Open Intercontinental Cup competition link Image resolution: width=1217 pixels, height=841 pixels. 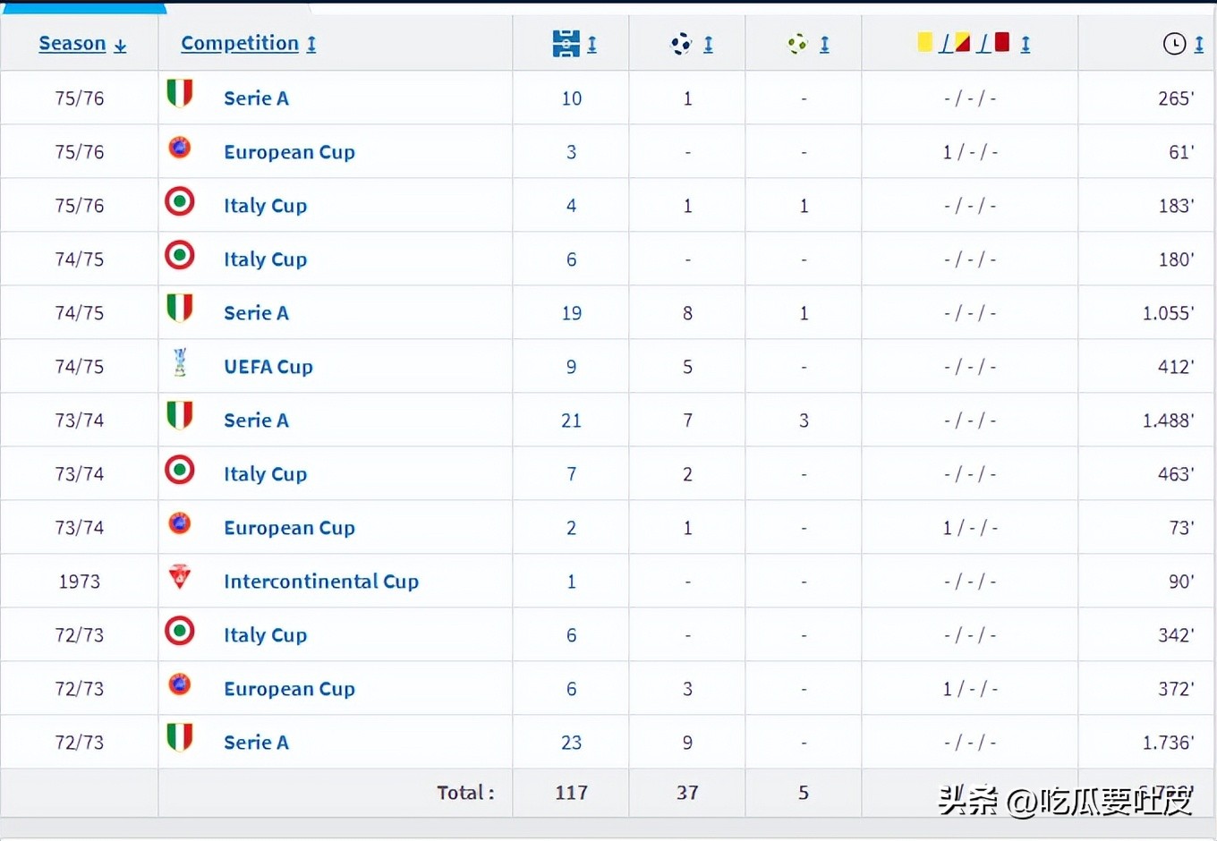[321, 582]
